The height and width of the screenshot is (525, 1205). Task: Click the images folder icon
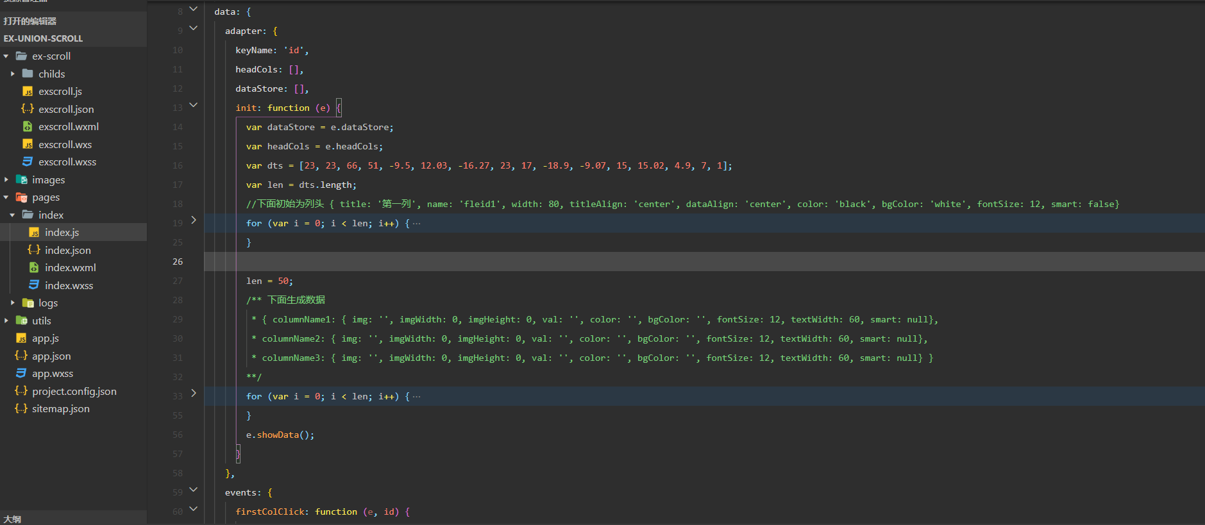pyautogui.click(x=21, y=179)
